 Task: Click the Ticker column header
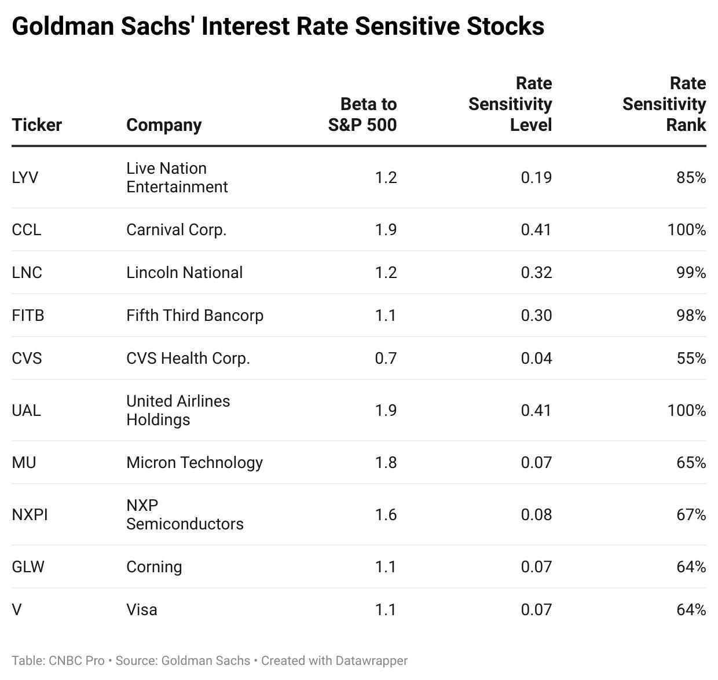tap(36, 125)
